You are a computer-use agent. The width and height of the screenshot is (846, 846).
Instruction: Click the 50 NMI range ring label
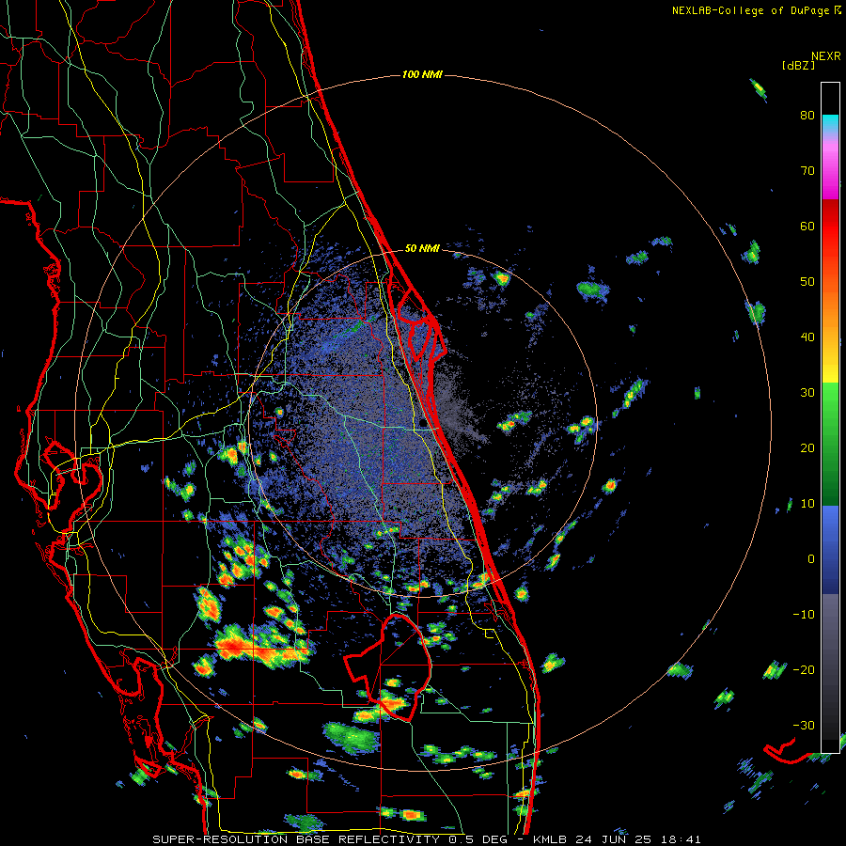[422, 249]
